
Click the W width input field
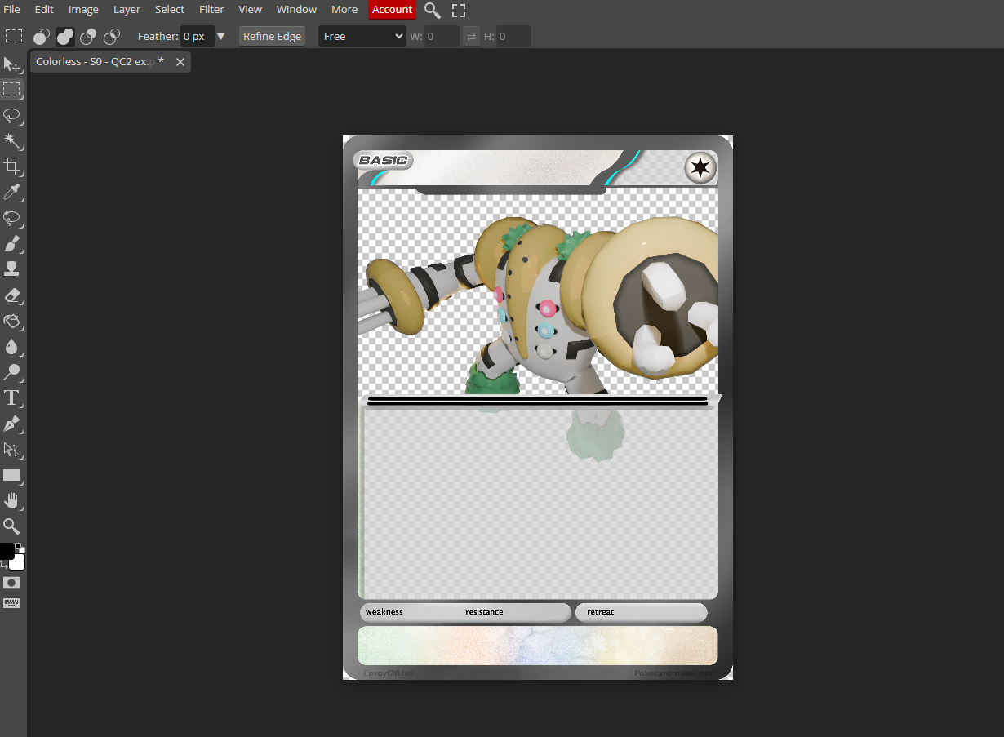tap(442, 36)
